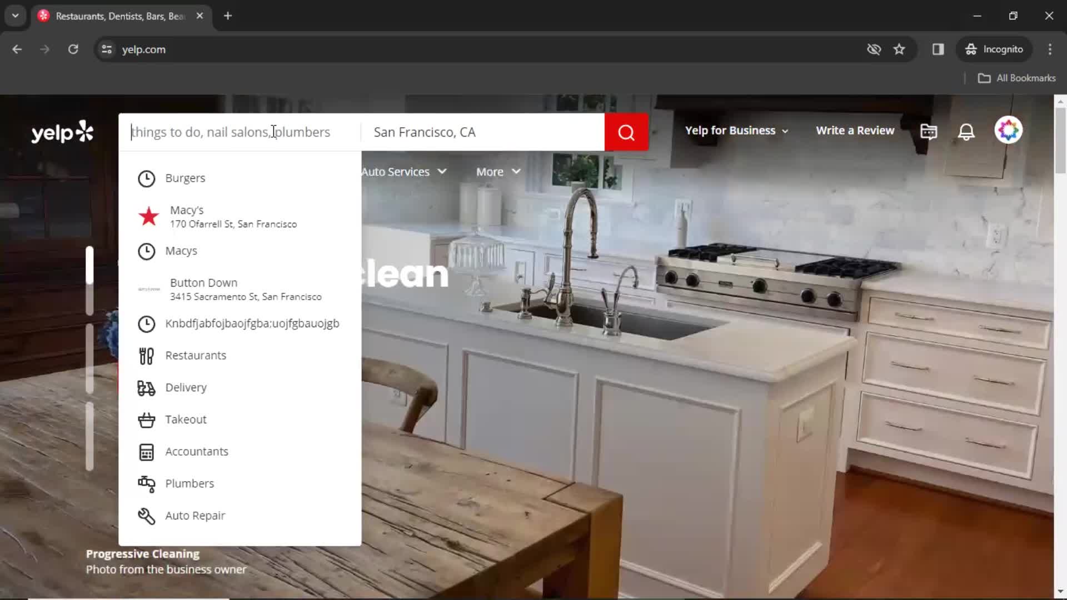This screenshot has height=600, width=1067.
Task: Click the back navigation arrow icon
Action: [17, 49]
